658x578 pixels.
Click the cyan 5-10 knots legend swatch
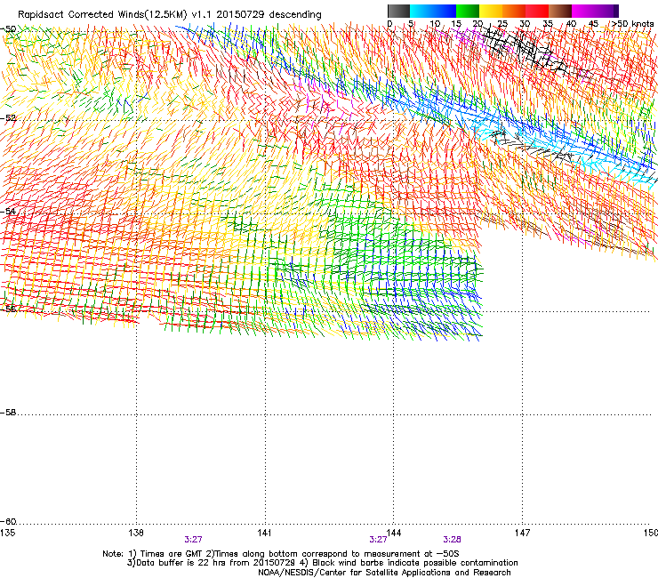point(421,11)
